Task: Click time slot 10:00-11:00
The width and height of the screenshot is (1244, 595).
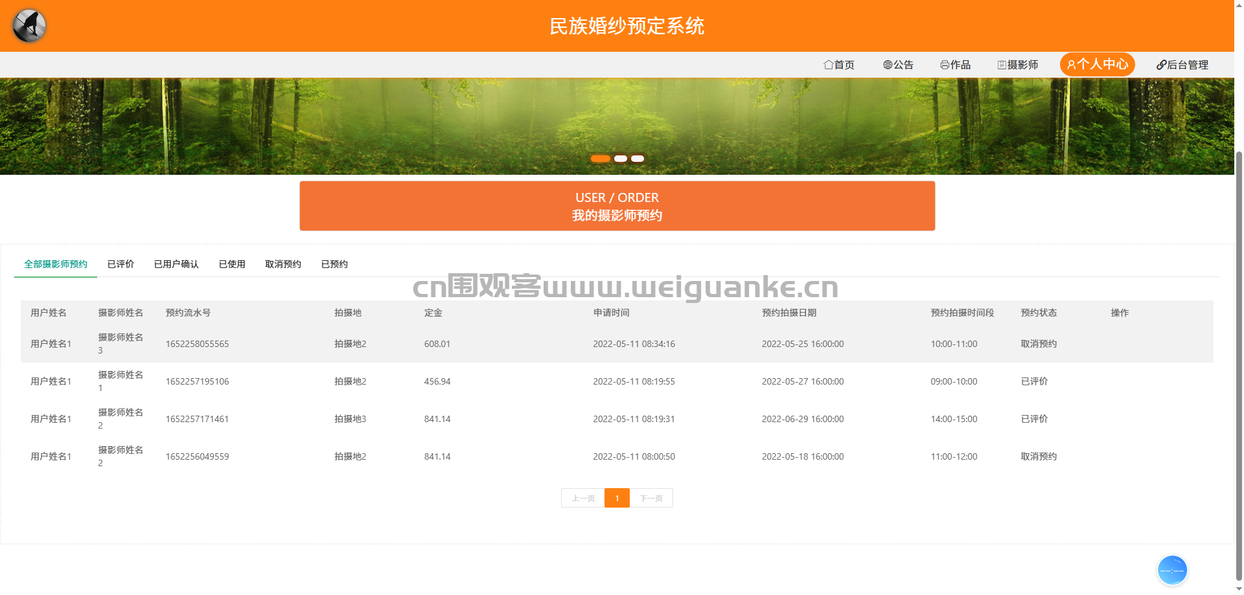Action: pos(954,344)
